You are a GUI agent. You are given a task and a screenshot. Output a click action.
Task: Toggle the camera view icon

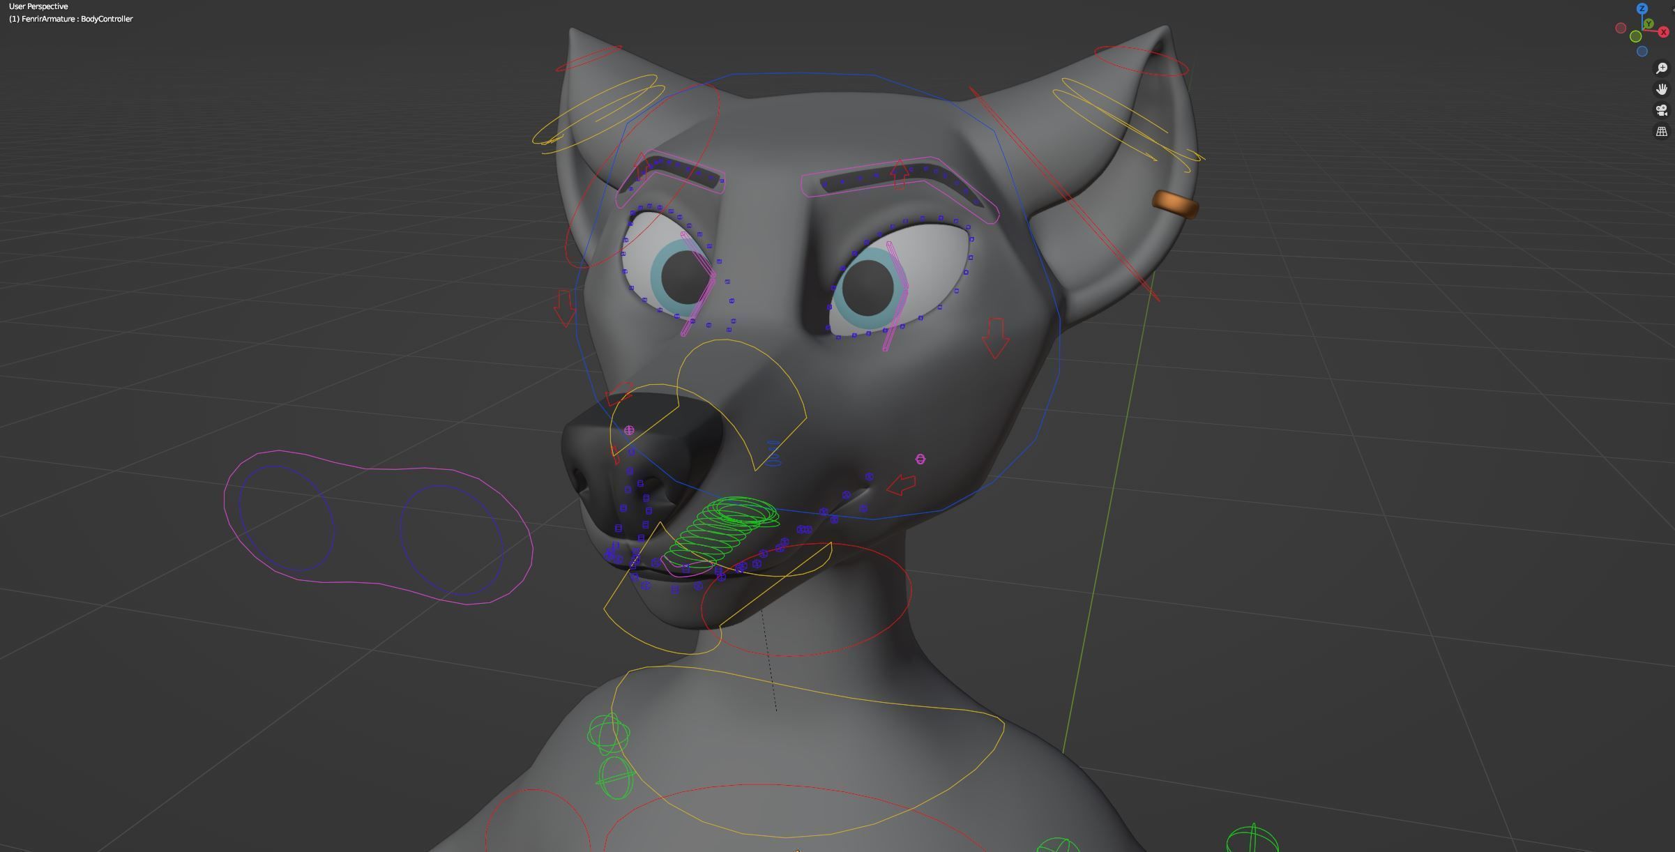(x=1662, y=110)
